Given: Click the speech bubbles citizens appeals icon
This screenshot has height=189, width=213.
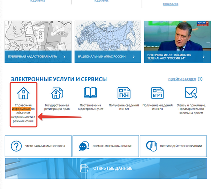Looking at the screenshot, I should tap(84, 146).
